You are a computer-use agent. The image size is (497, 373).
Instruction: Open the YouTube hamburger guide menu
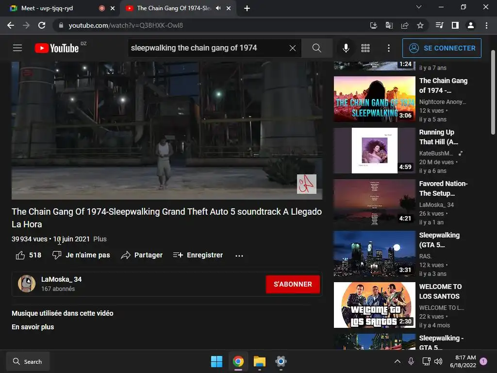(17, 48)
